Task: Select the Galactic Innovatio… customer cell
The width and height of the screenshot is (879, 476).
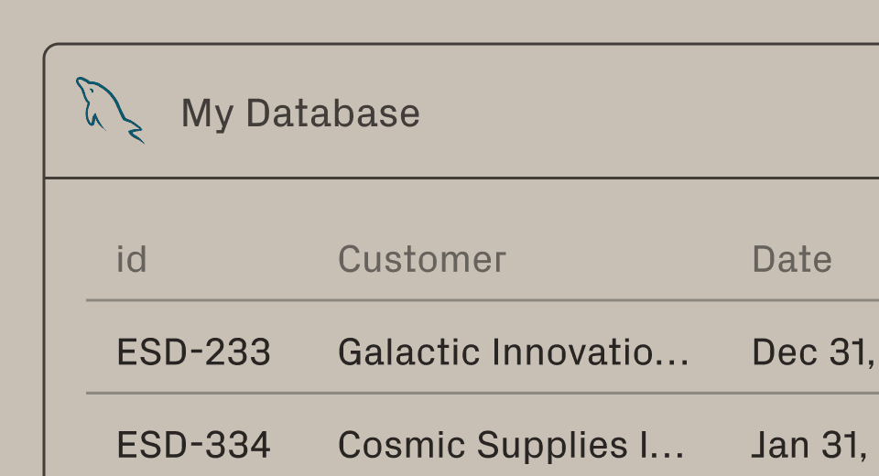Action: [499, 352]
